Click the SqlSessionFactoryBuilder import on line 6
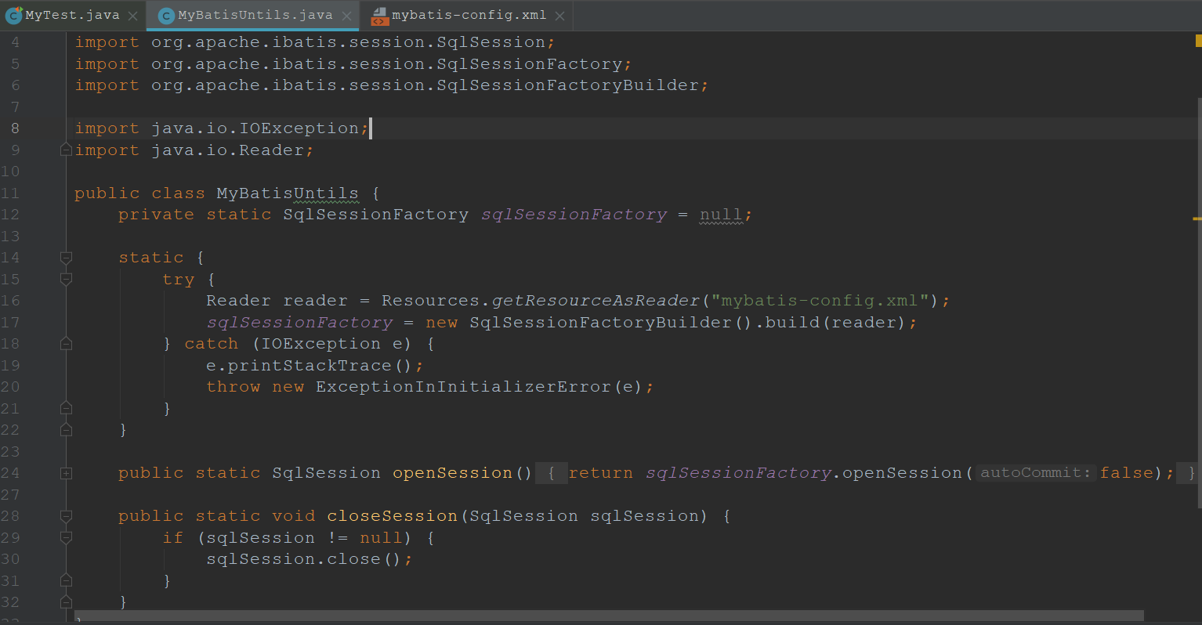This screenshot has height=625, width=1202. point(425,85)
